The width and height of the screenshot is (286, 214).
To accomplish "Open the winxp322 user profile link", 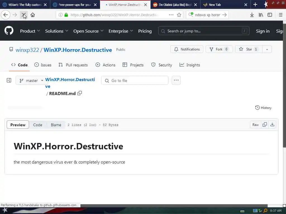I will [x=27, y=50].
